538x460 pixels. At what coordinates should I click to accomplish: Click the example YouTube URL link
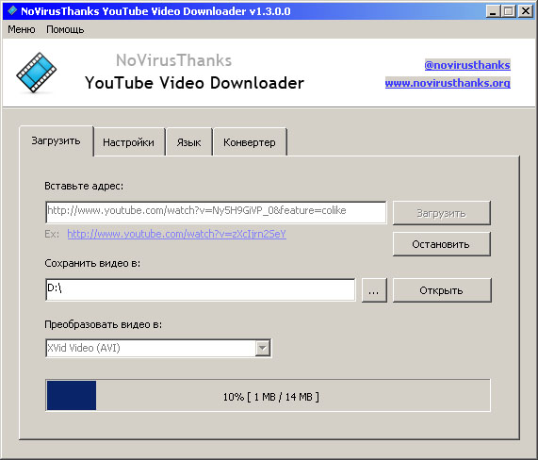177,234
